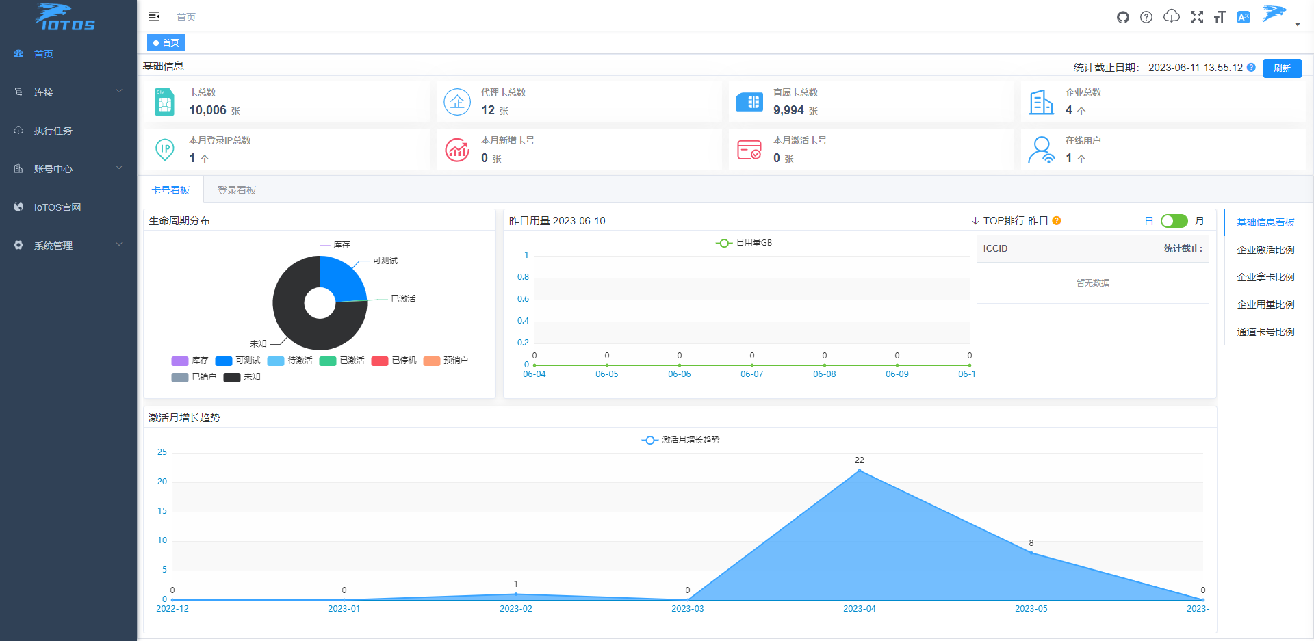The width and height of the screenshot is (1314, 641).
Task: Click the 直属卡总数 blue card icon
Action: coord(749,102)
